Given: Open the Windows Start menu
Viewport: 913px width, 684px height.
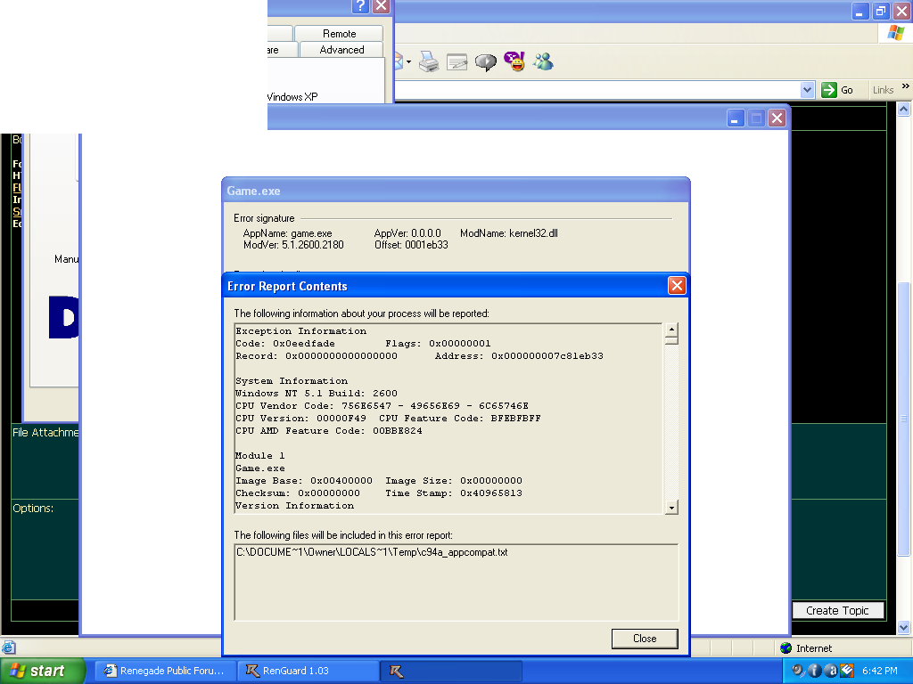Looking at the screenshot, I should coord(43,671).
